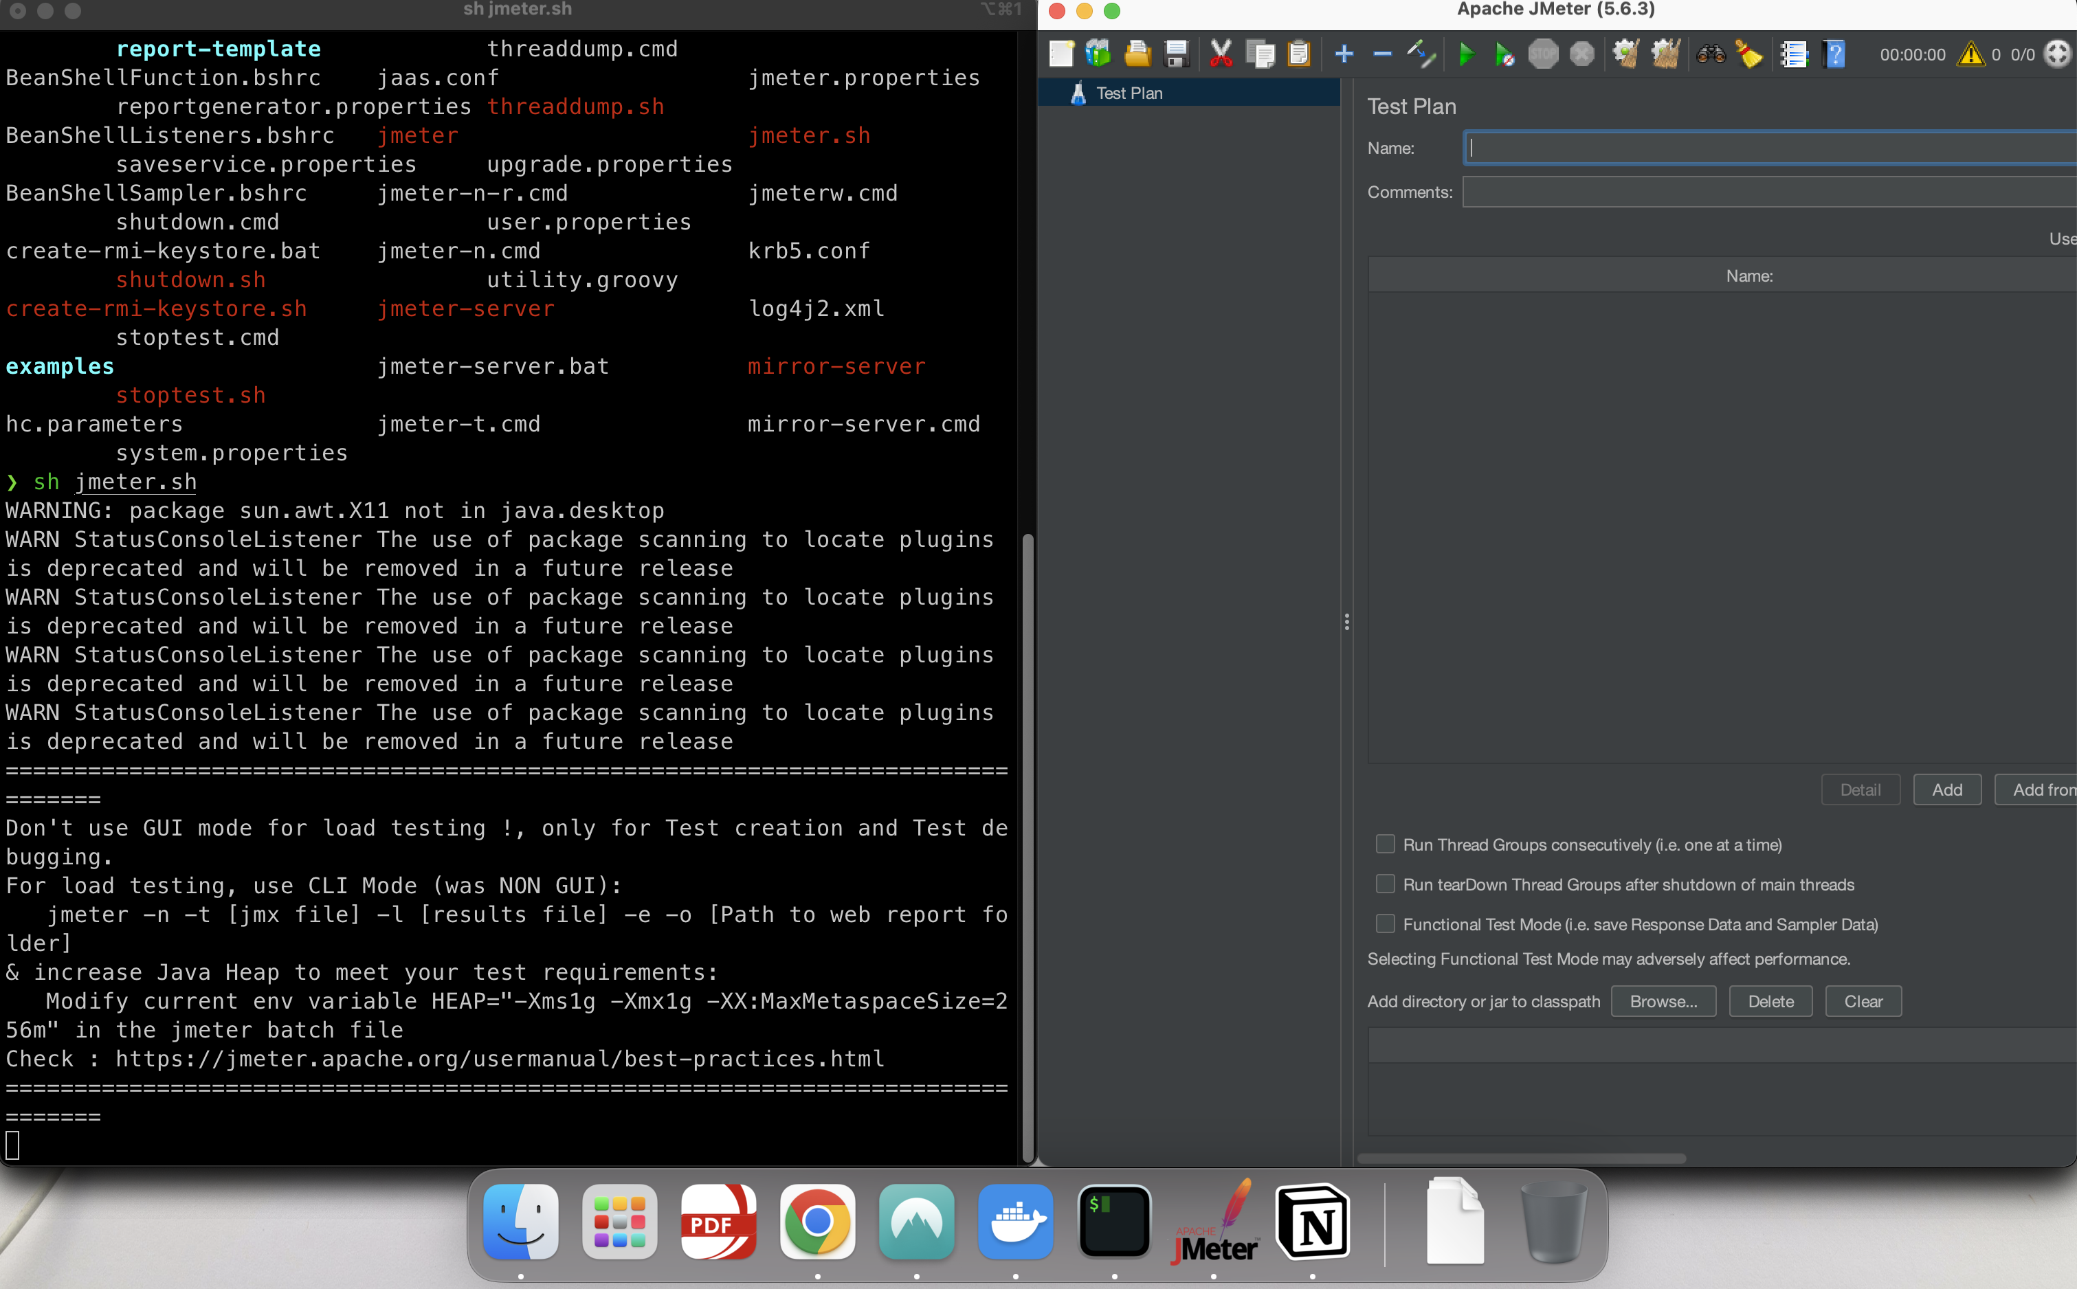Click the Shutdown X icon

1581,54
